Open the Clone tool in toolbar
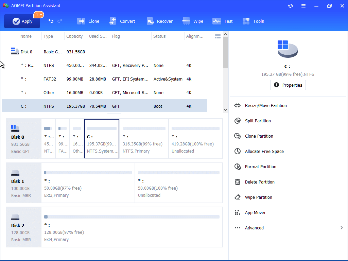 click(x=88, y=21)
